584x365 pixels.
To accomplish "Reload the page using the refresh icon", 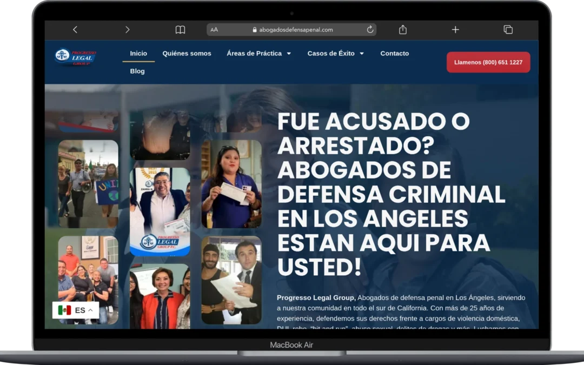I will point(369,30).
